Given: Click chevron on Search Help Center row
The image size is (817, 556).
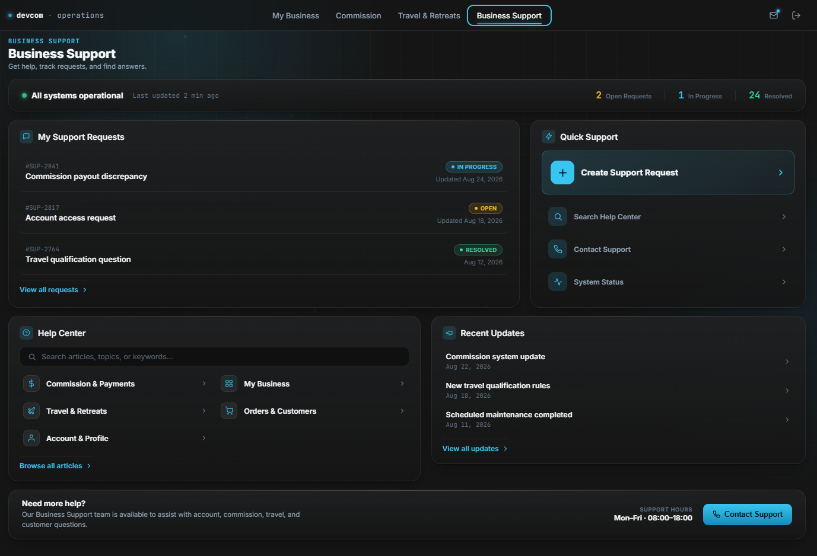Looking at the screenshot, I should (x=784, y=217).
